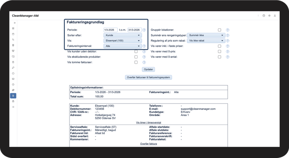Show help for Faktureringsinterval
The height and width of the screenshot is (158, 289).
144,46
